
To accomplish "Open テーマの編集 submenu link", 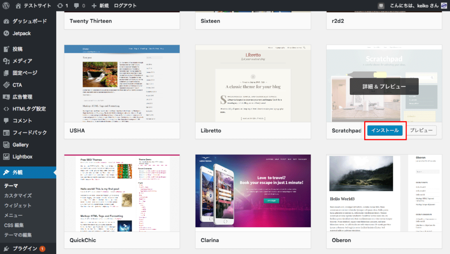I will point(18,235).
